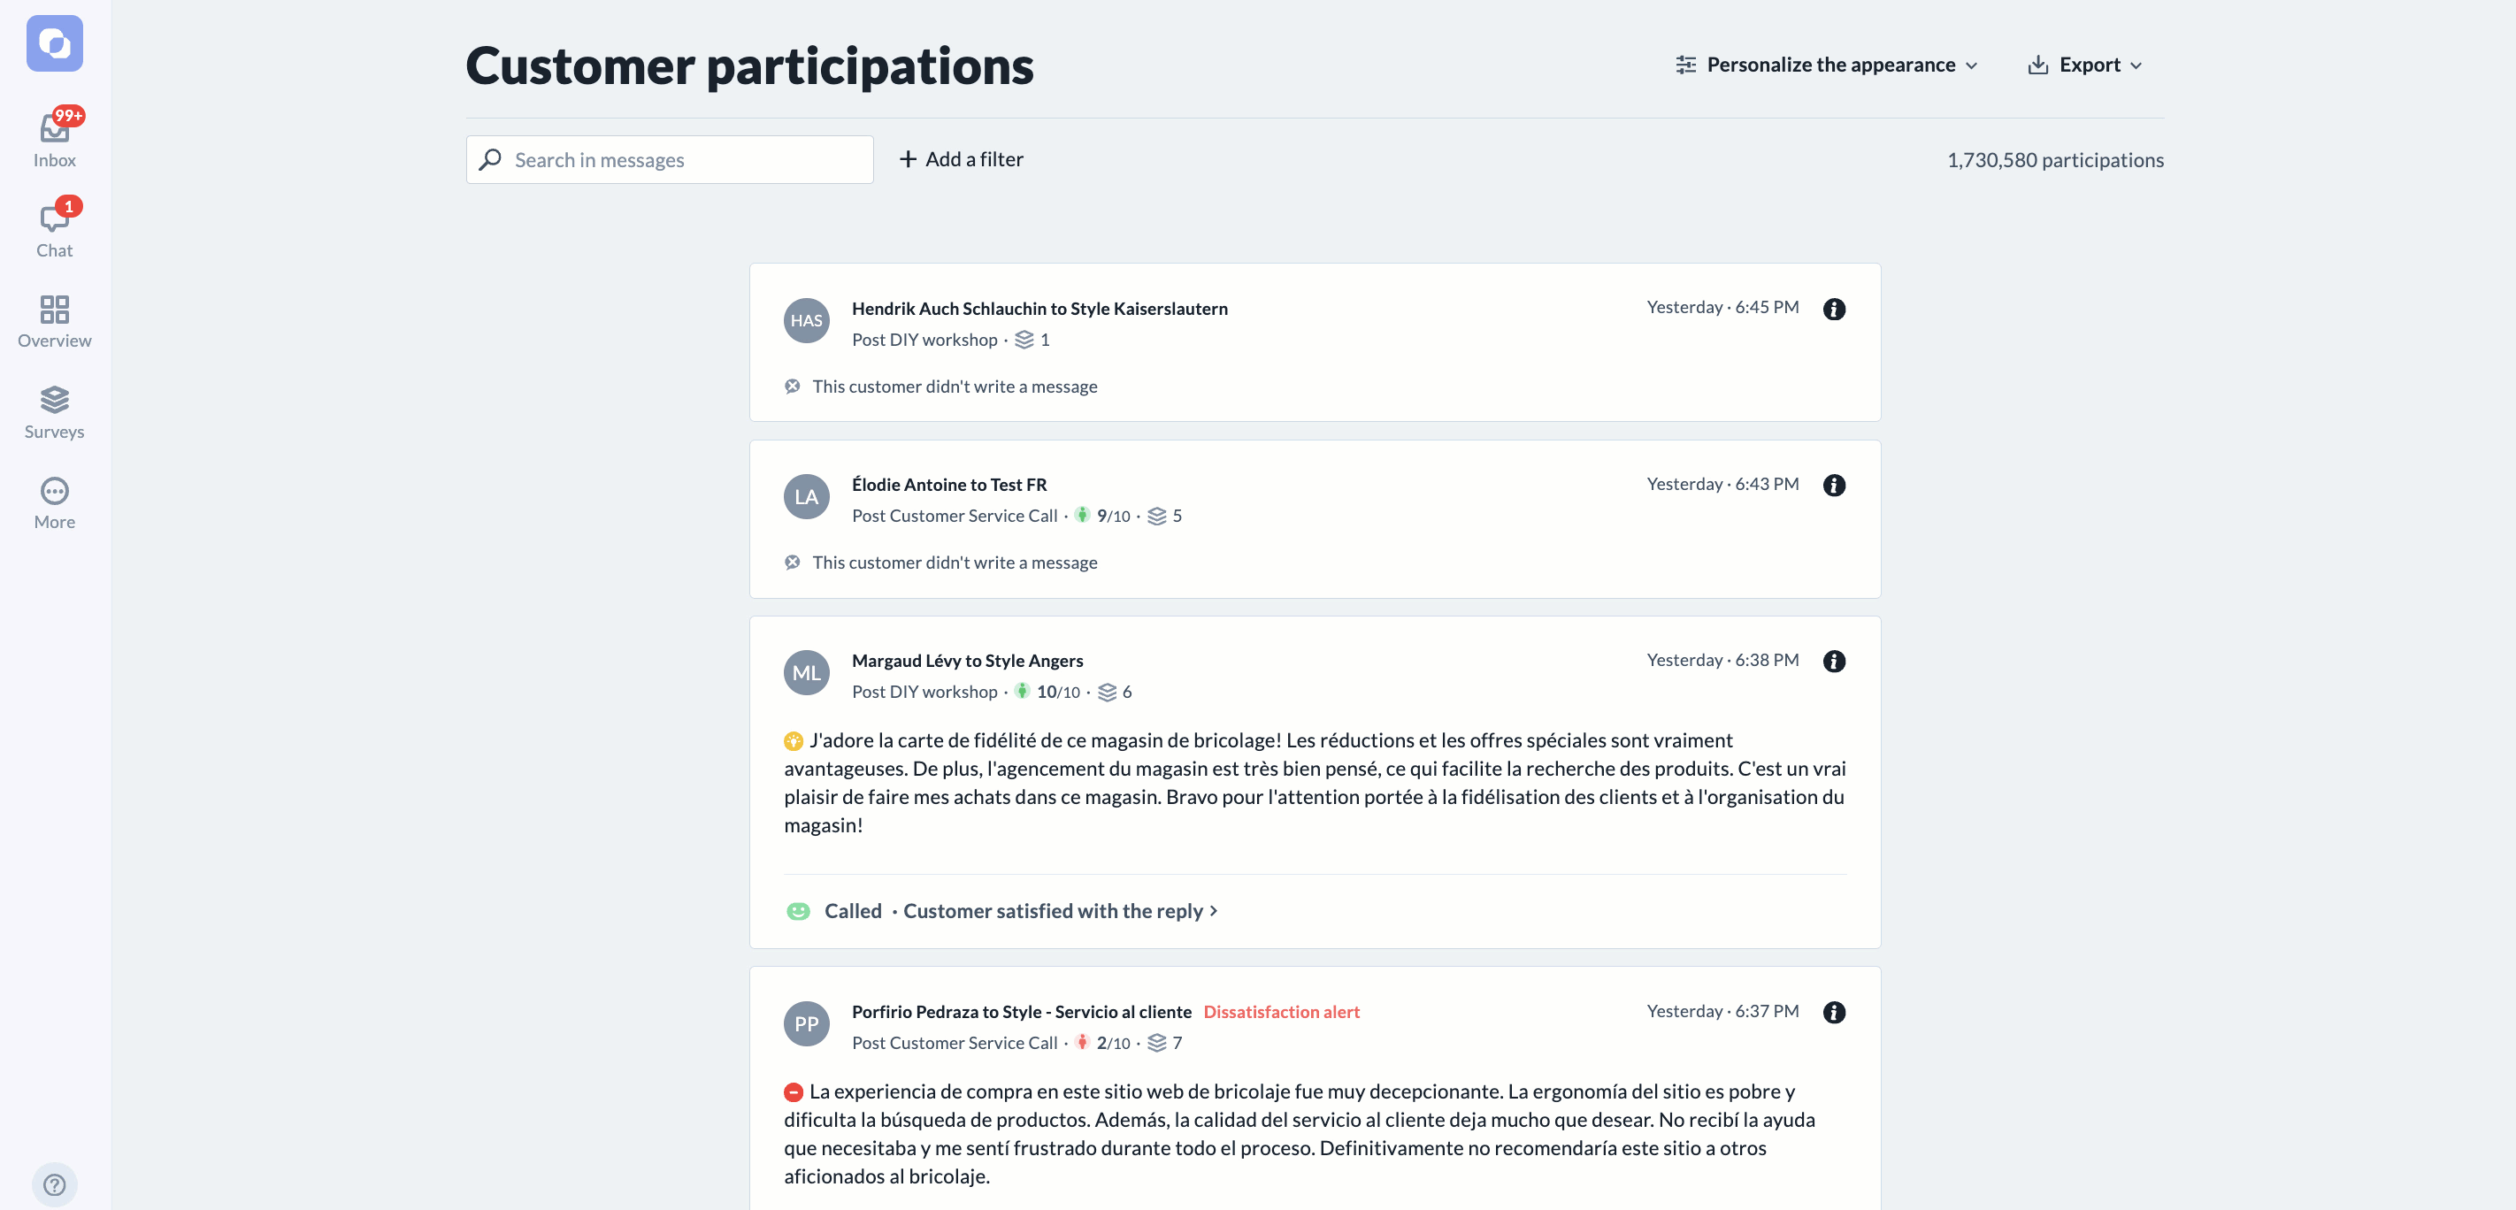Click the app logo at top left

point(55,43)
